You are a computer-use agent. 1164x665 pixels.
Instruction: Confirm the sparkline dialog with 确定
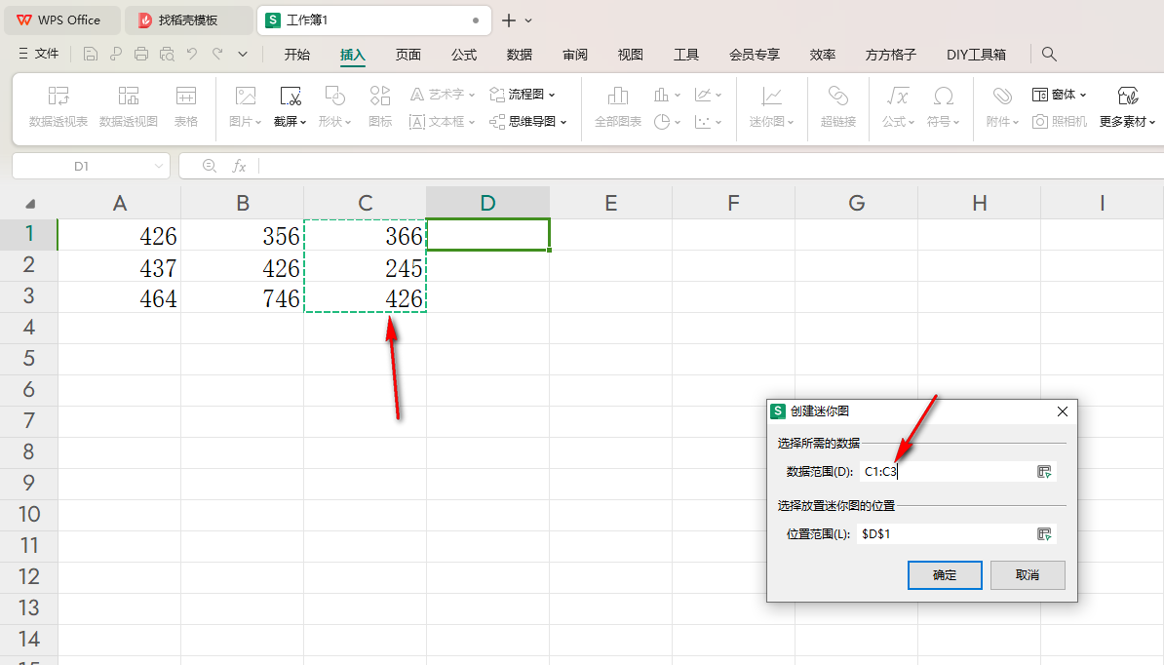[x=945, y=575]
